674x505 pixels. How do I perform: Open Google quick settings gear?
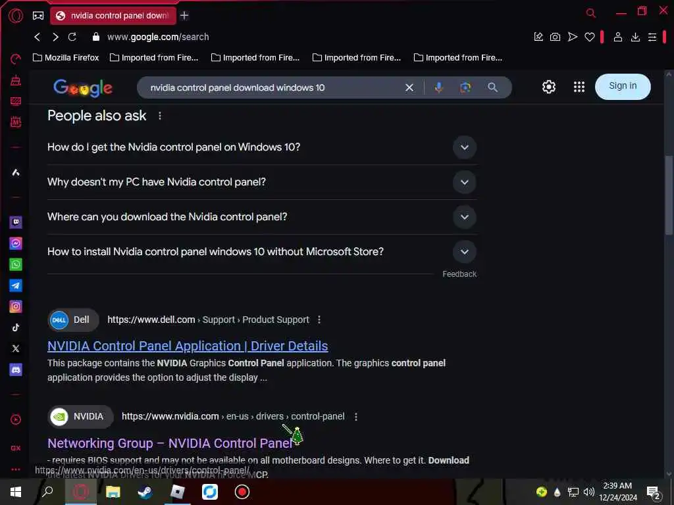(x=549, y=87)
